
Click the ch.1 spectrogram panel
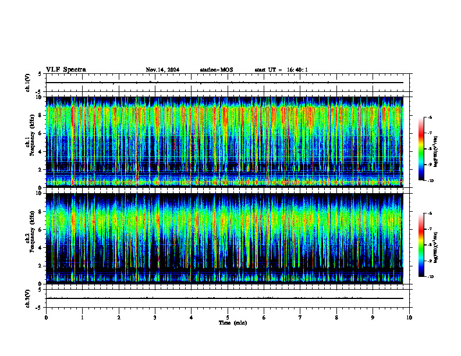(224, 142)
